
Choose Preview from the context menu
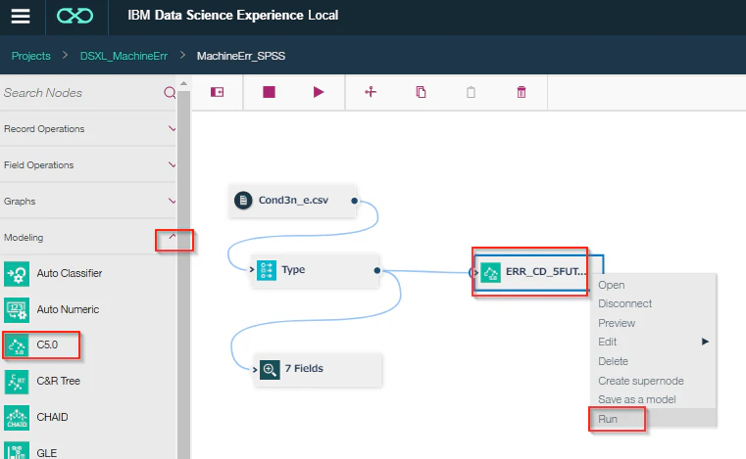(617, 323)
